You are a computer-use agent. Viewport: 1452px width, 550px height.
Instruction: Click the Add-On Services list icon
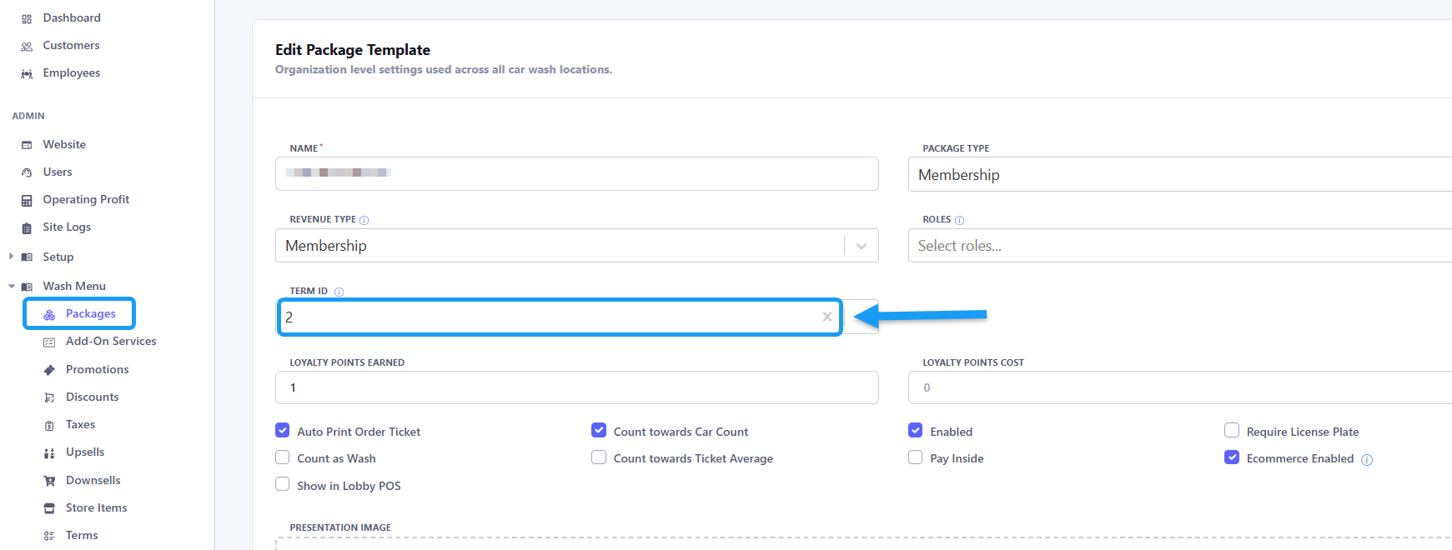coord(49,342)
